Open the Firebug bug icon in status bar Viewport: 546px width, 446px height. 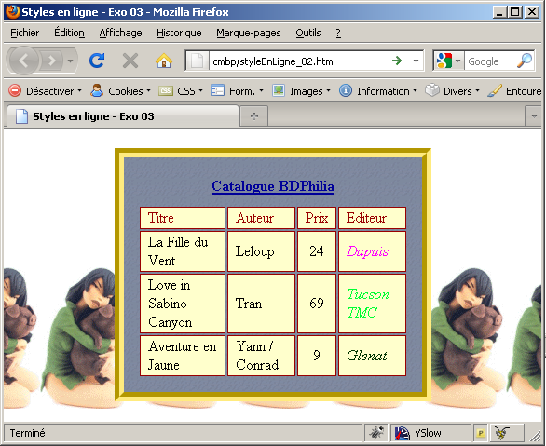pyautogui.click(x=376, y=433)
